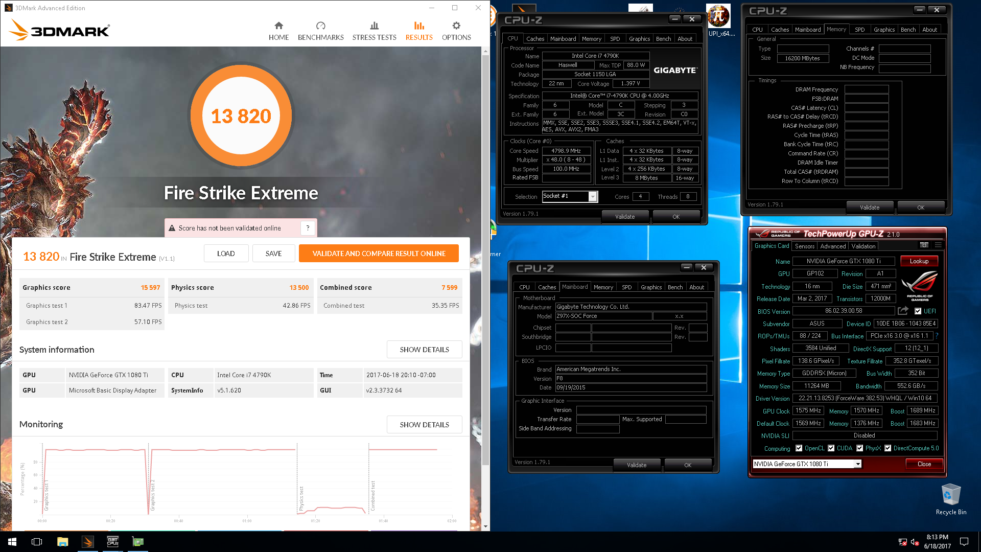Click the Lookup button in GPU-Z

click(x=919, y=261)
